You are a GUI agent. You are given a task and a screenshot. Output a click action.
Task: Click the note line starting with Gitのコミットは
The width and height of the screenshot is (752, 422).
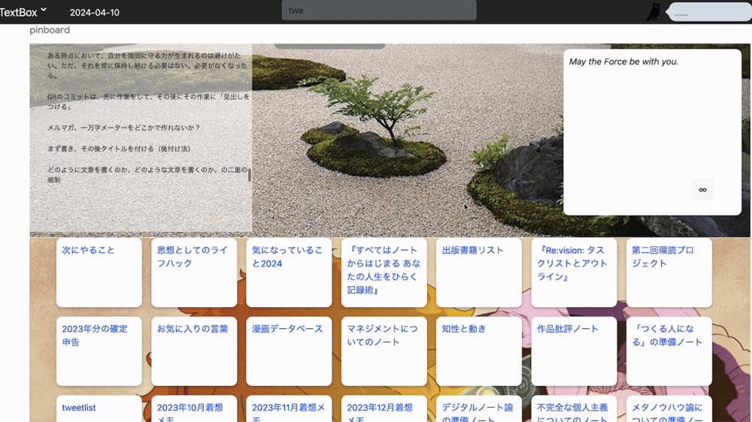click(x=148, y=101)
